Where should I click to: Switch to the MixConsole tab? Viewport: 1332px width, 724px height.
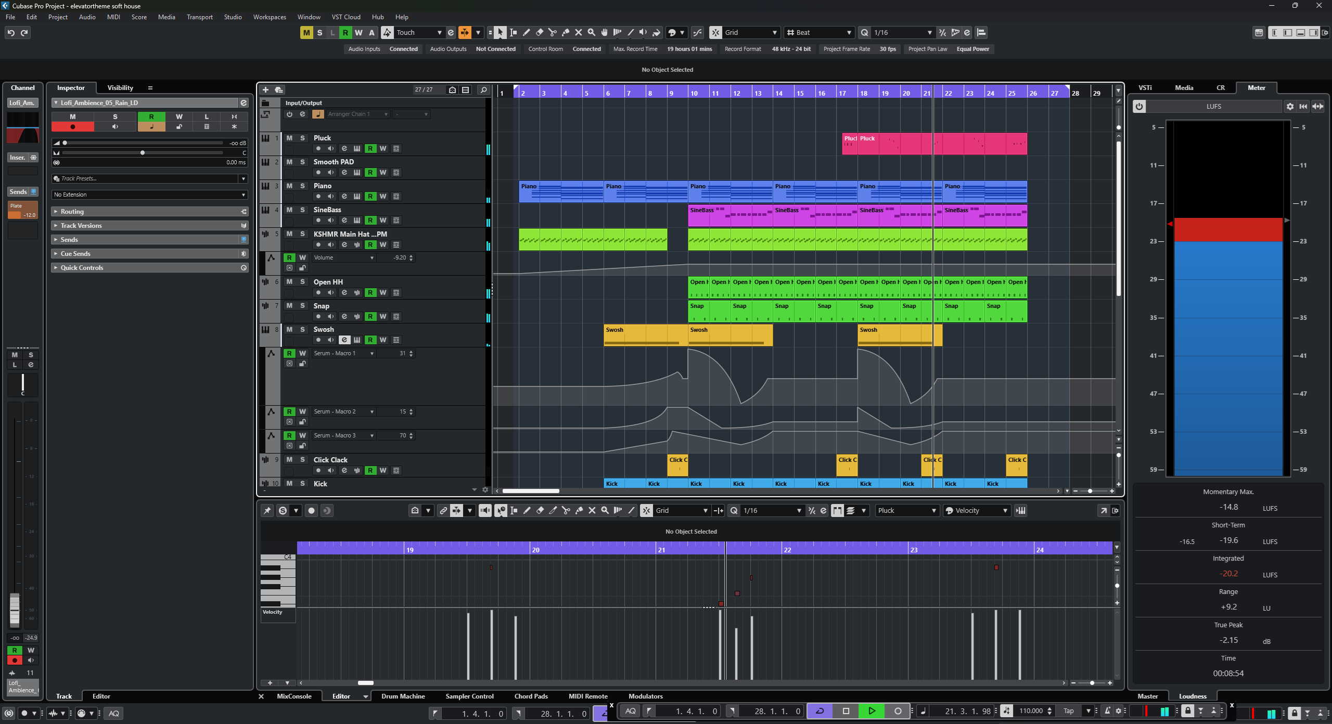[294, 696]
